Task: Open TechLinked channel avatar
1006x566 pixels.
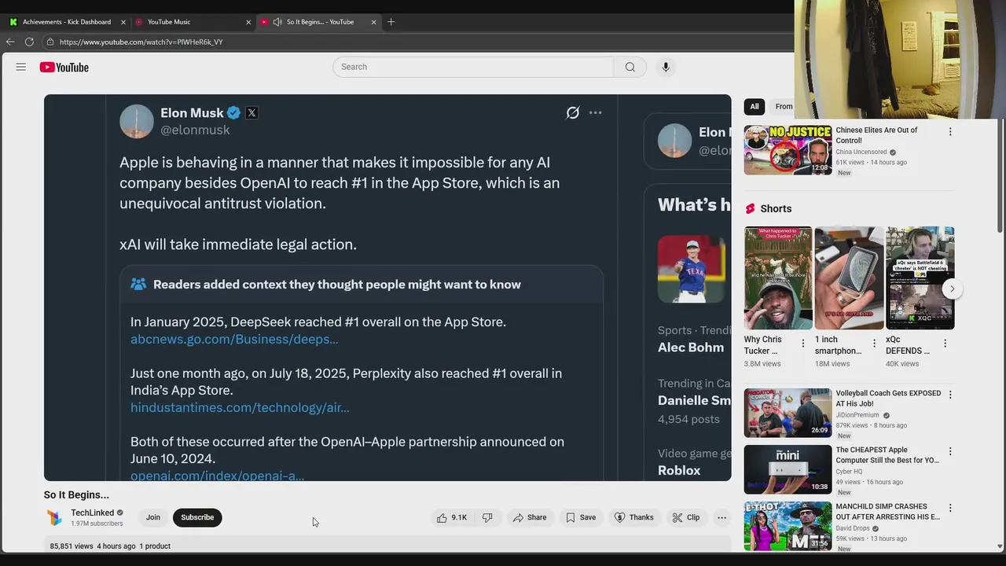Action: 54,517
